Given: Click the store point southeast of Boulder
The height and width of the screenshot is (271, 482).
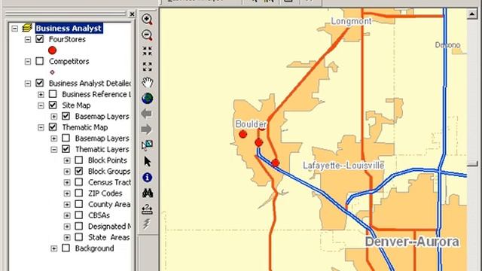Looking at the screenshot, I should pyautogui.click(x=276, y=163).
